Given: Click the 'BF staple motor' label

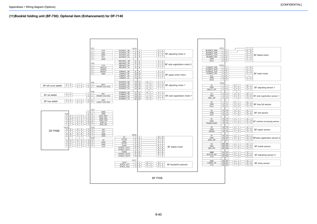Looking at the screenshot, I should 175,147.
